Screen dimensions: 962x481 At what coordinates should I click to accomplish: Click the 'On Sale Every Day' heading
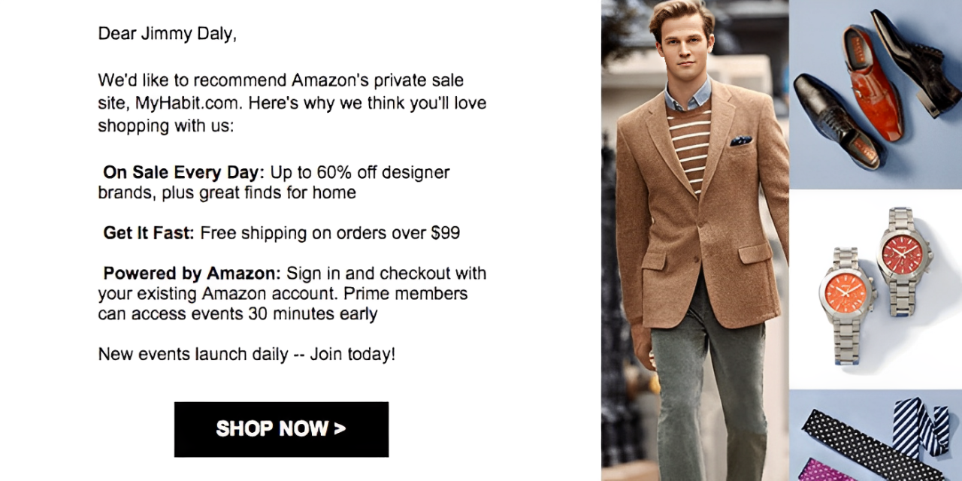[184, 173]
